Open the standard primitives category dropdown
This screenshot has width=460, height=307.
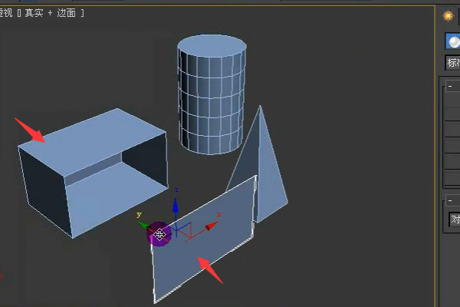click(x=452, y=62)
